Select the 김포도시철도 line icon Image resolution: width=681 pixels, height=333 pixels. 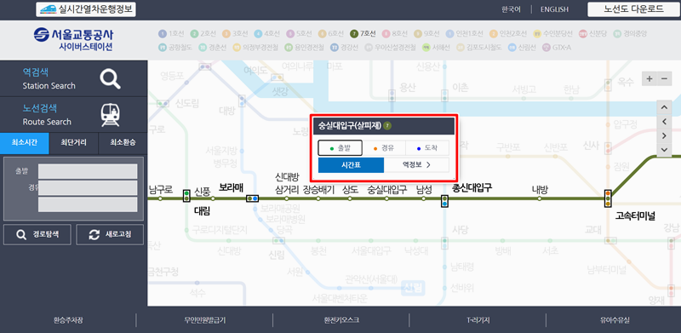(461, 47)
